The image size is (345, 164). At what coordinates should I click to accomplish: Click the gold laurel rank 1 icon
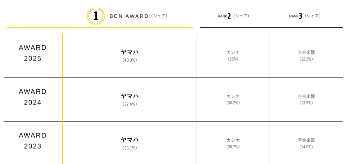click(x=96, y=16)
